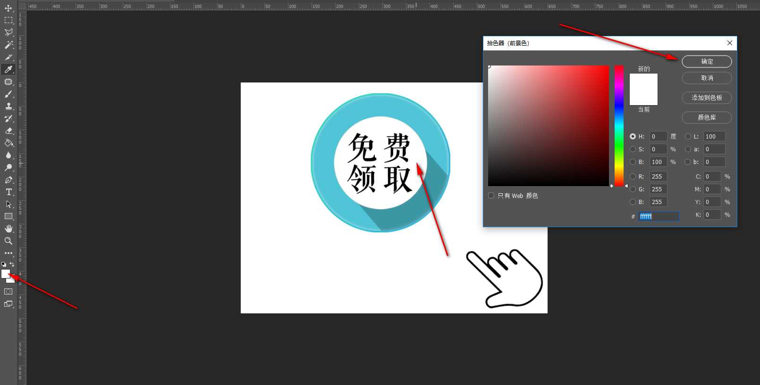
Task: Select the Pen tool
Action: point(8,180)
